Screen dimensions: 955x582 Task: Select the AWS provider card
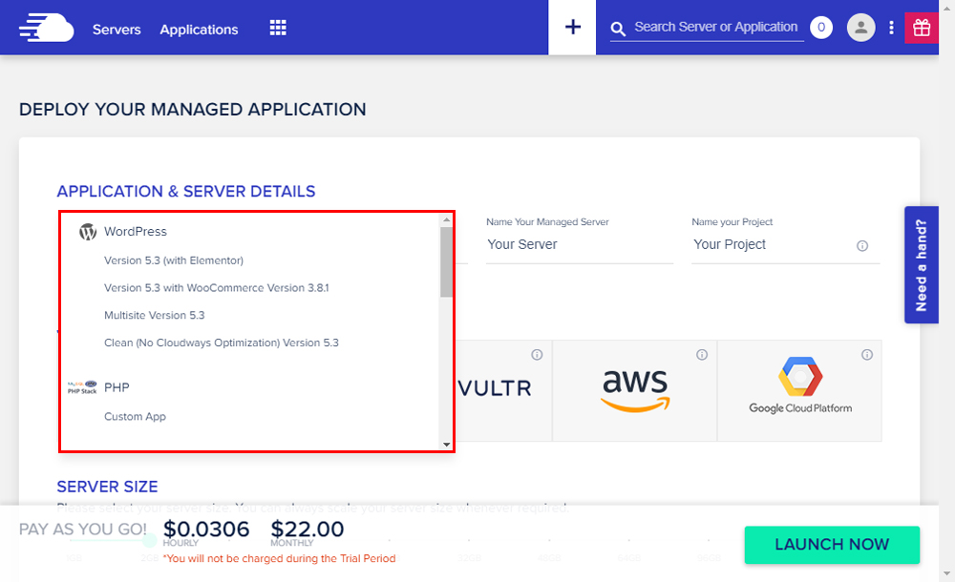(x=635, y=390)
